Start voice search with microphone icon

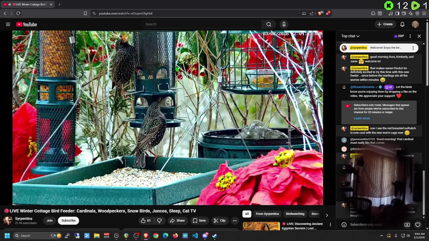[x=284, y=24]
